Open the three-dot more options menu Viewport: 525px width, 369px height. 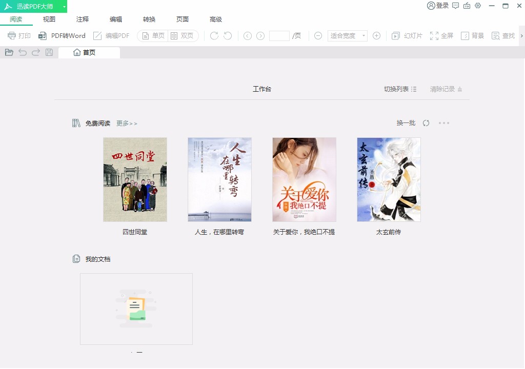tap(444, 123)
